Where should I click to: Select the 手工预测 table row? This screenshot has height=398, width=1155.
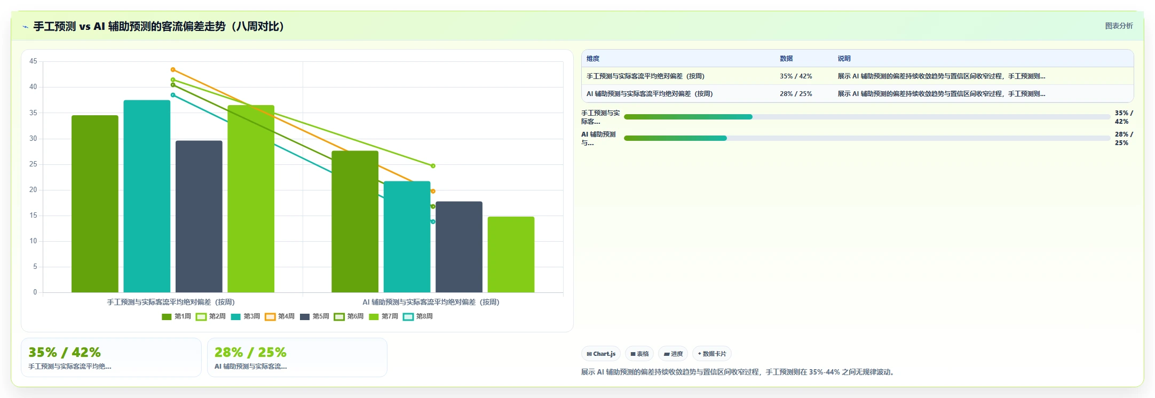point(857,76)
